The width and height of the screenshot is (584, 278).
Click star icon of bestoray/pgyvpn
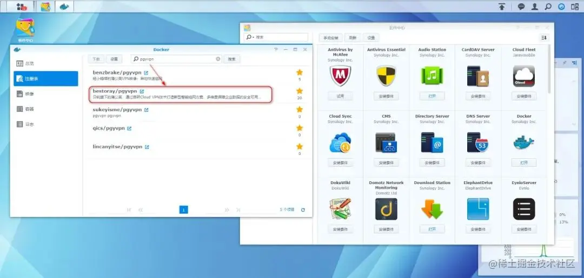pyautogui.click(x=300, y=91)
